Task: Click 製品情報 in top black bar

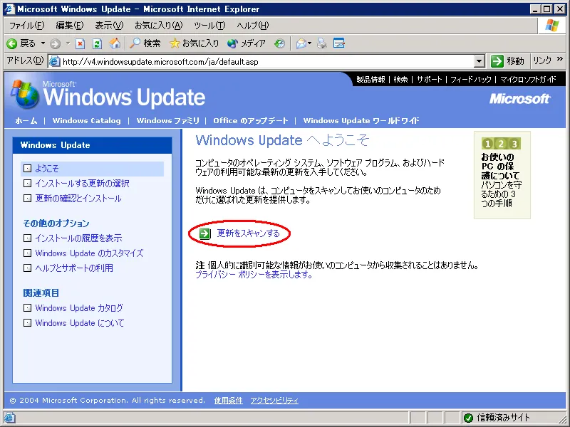Action: 370,79
